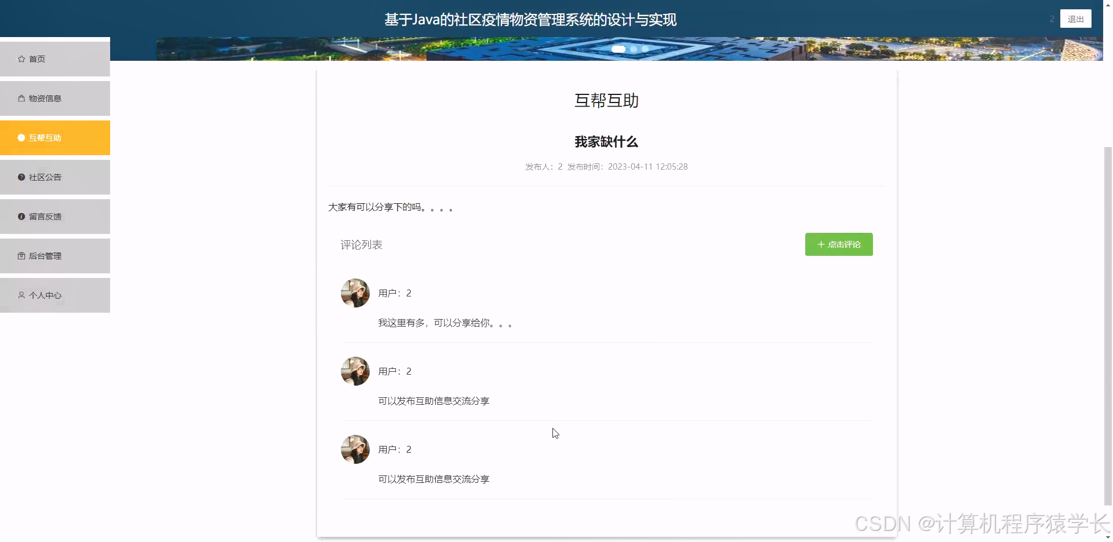Click the first commenter's avatar photo
The width and height of the screenshot is (1113, 542).
tap(355, 292)
